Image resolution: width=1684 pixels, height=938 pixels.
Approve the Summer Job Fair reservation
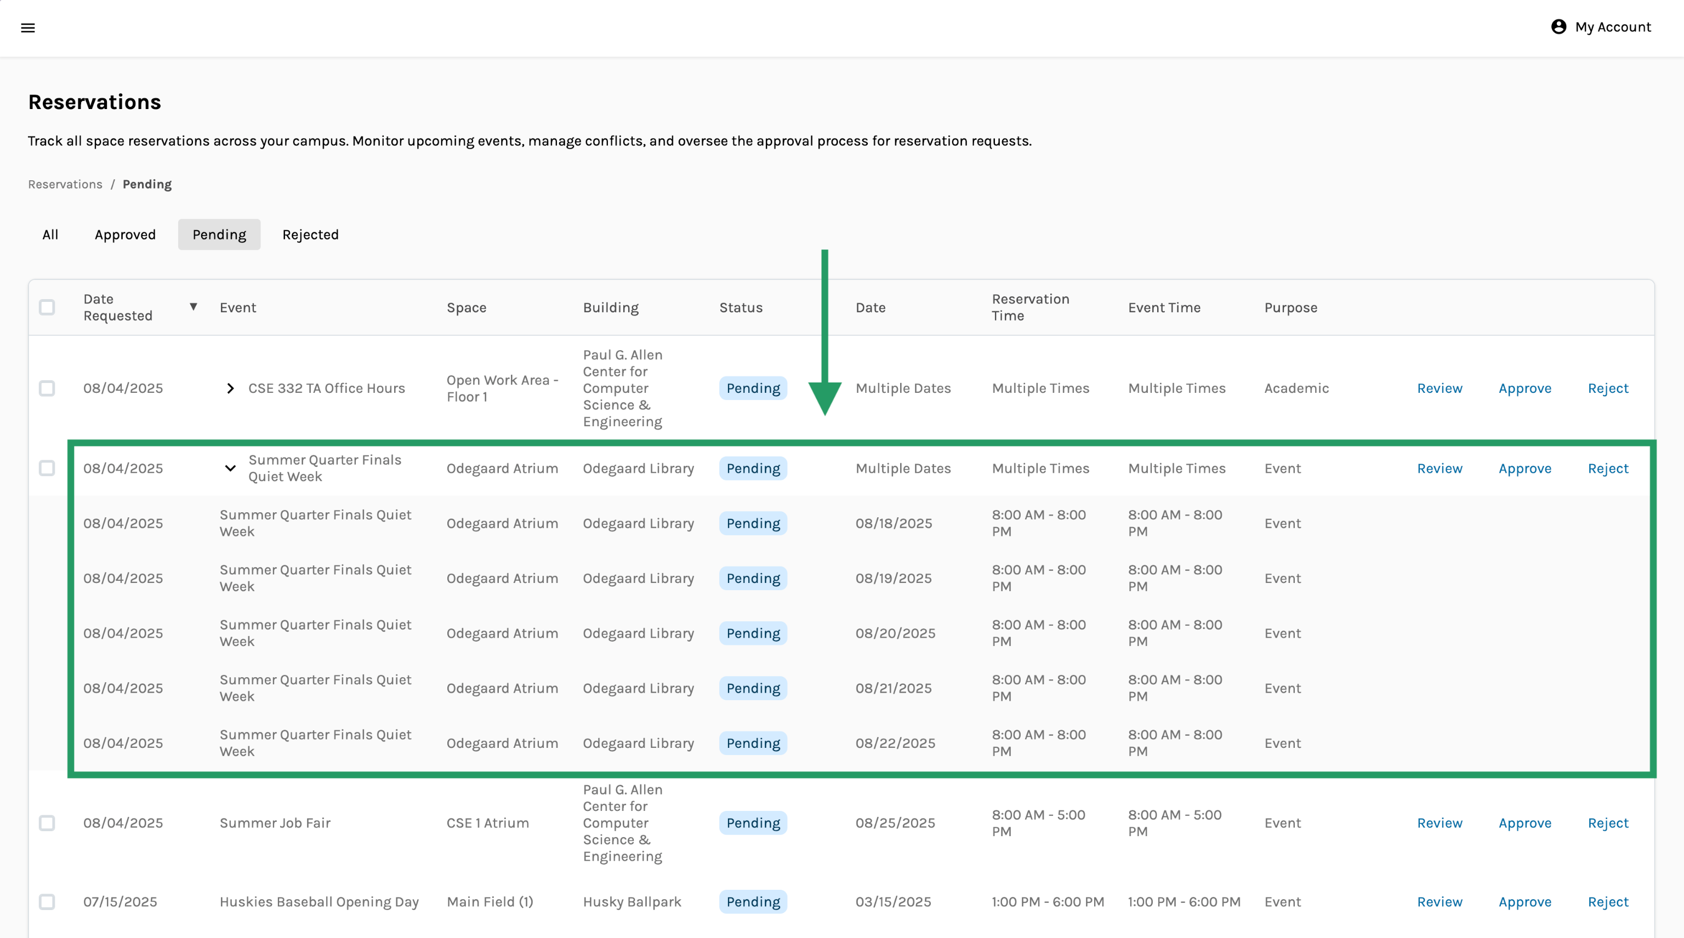pos(1524,823)
